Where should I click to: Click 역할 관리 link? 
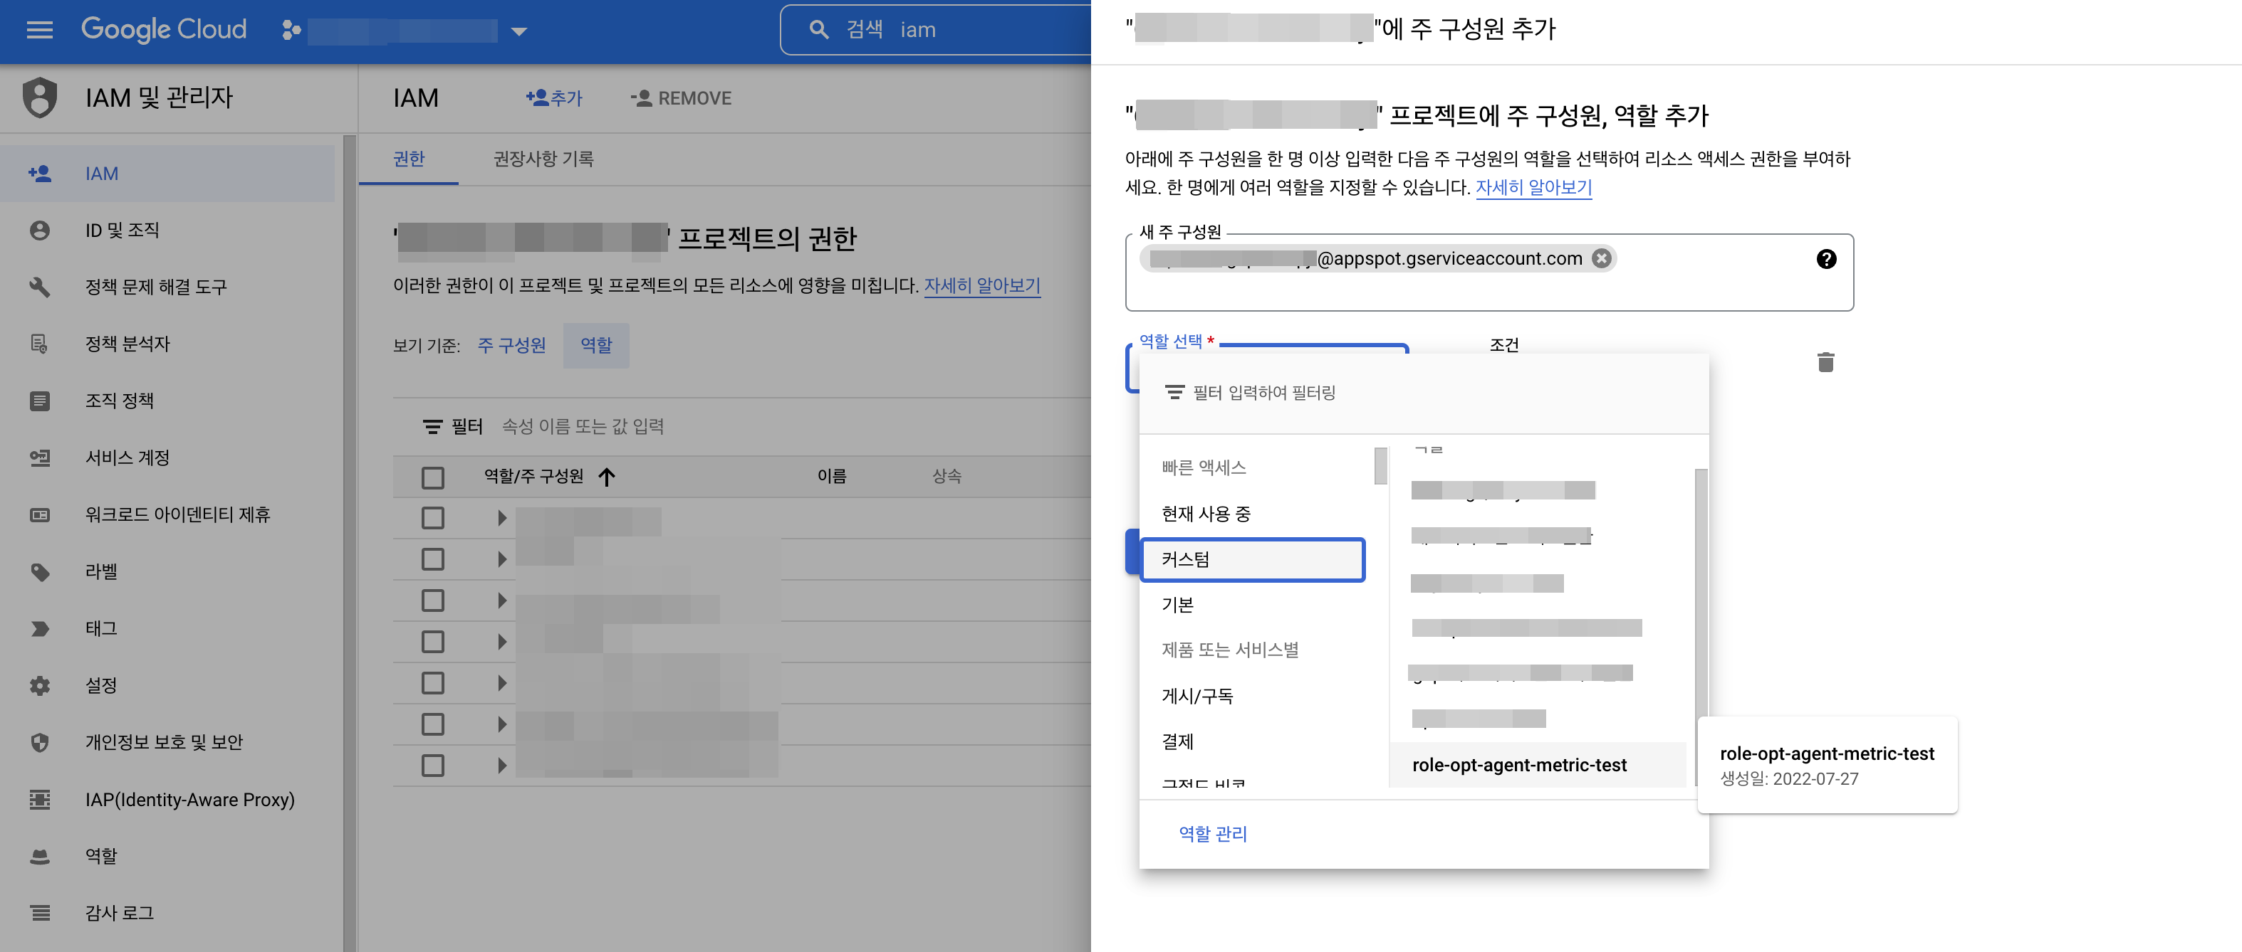point(1212,834)
